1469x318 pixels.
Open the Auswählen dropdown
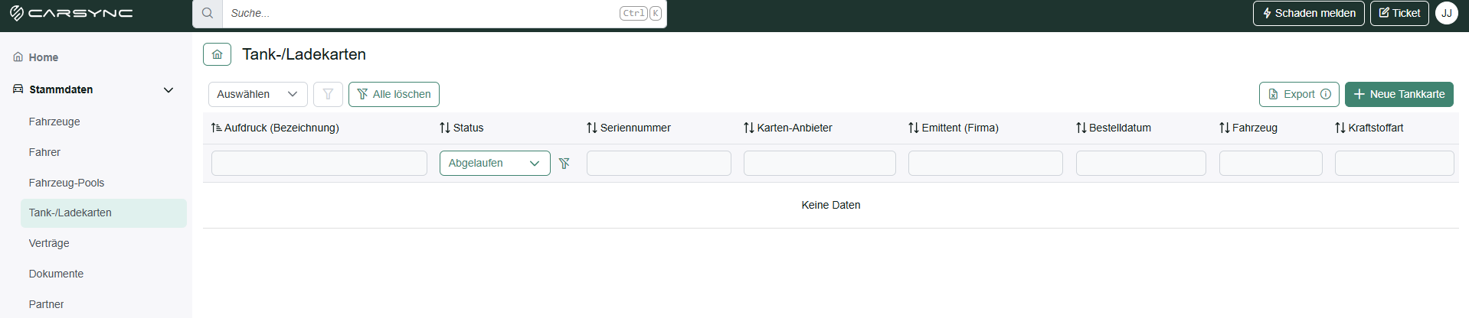click(258, 94)
